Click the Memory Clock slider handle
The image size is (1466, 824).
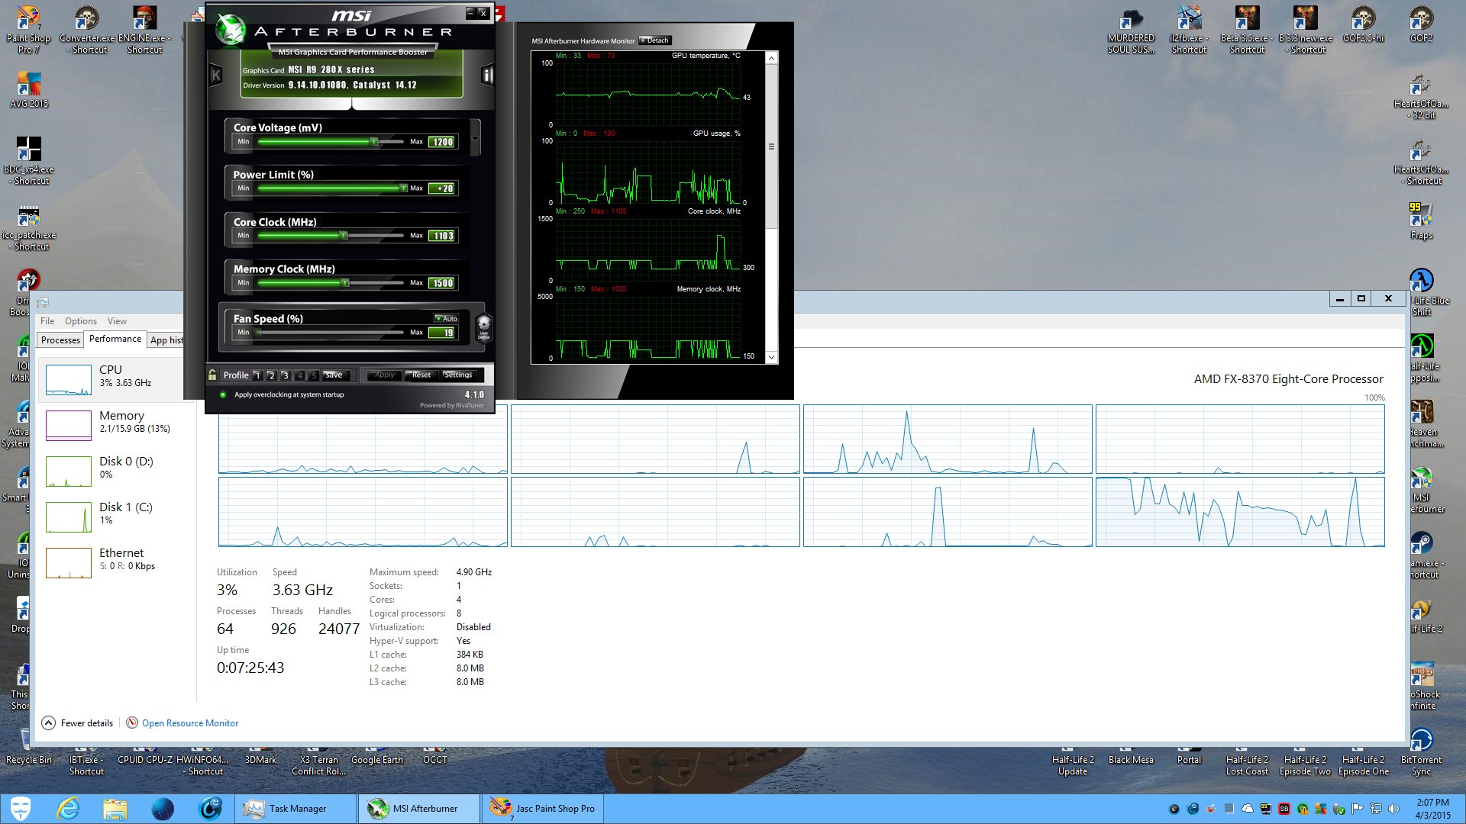345,283
